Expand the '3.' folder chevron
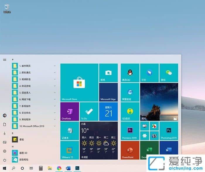 click(55, 79)
